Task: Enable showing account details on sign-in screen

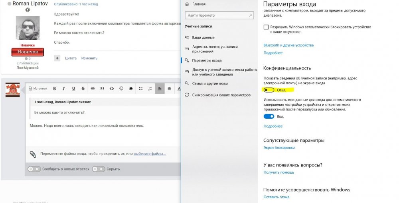Action: (269, 90)
